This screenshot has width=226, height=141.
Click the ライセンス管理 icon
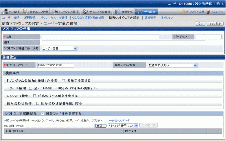[26, 12]
